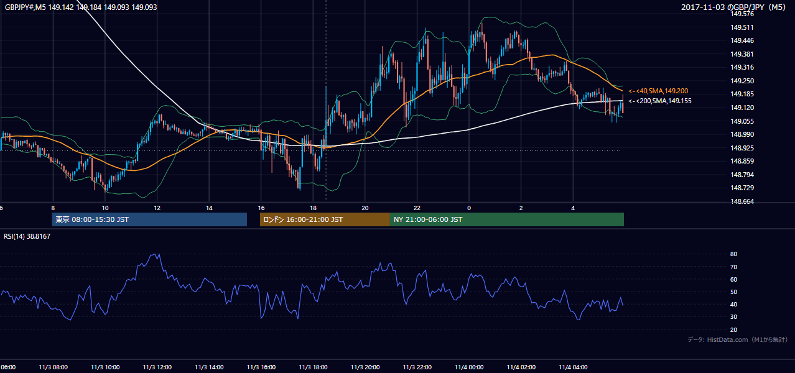Click the 11/4 02:00 time axis label
The width and height of the screenshot is (795, 373).
521,367
